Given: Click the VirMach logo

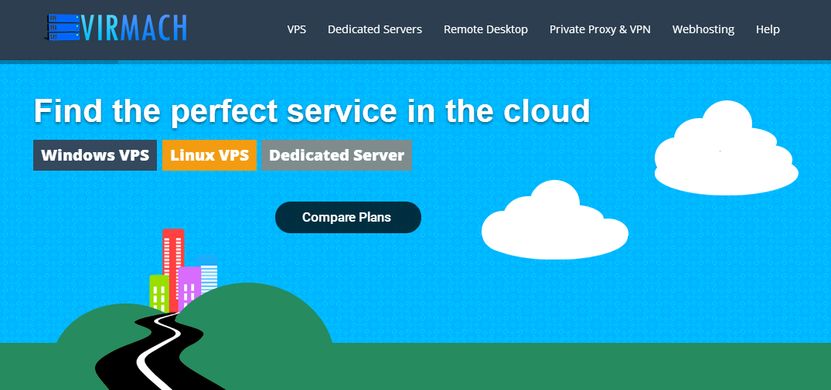Looking at the screenshot, I should tap(115, 28).
